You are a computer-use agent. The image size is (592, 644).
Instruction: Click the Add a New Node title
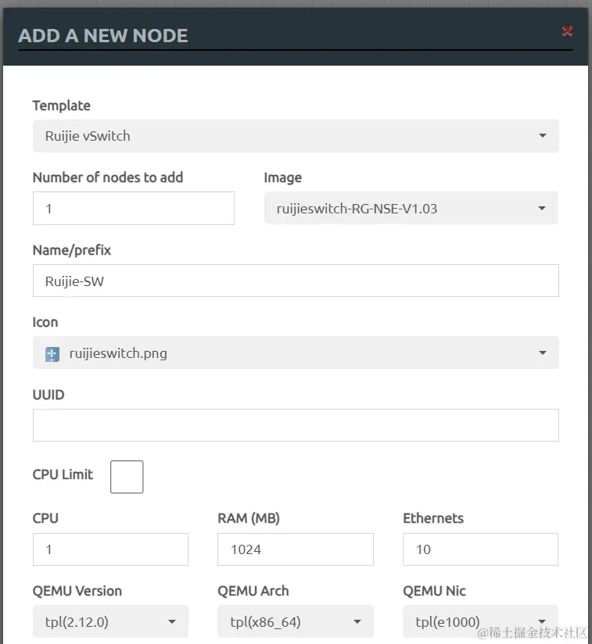pyautogui.click(x=103, y=36)
